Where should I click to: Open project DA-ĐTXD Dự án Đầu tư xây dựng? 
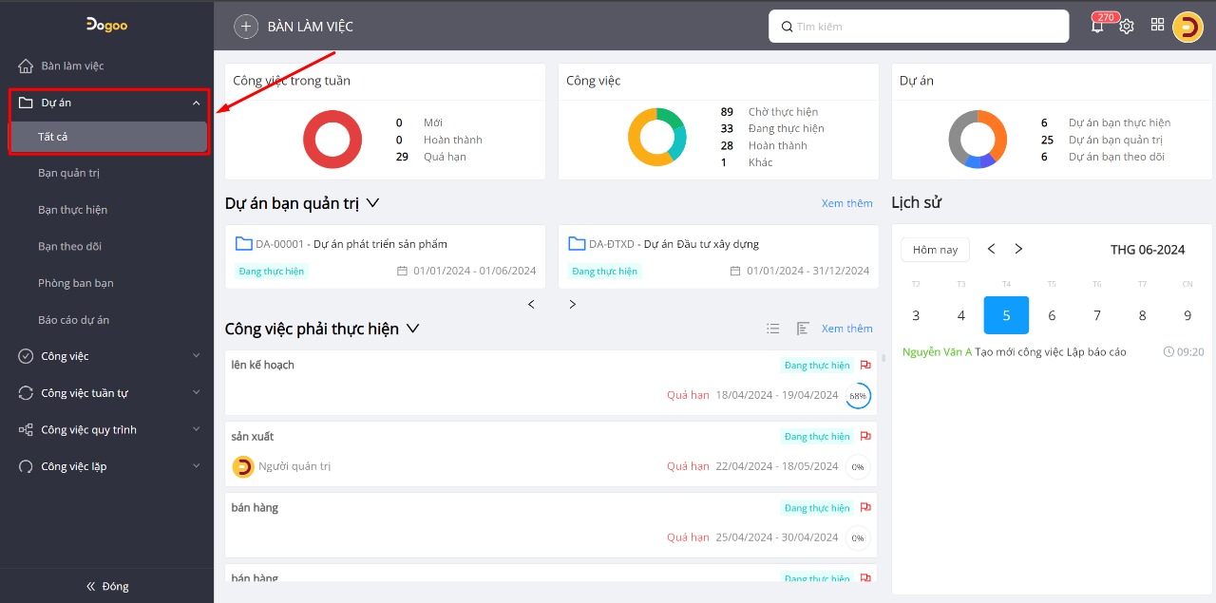click(x=718, y=256)
